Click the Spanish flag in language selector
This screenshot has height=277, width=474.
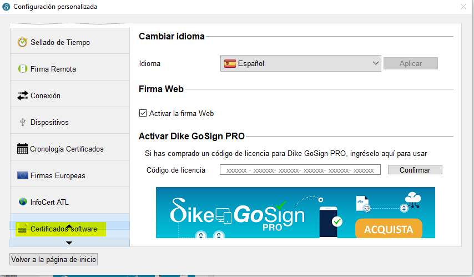[230, 63]
